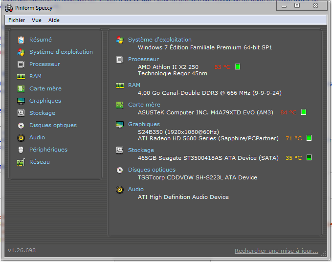This screenshot has height=262, width=332.
Task: Click the Stockage drive icon in summary panel
Action: pyautogui.click(x=120, y=150)
